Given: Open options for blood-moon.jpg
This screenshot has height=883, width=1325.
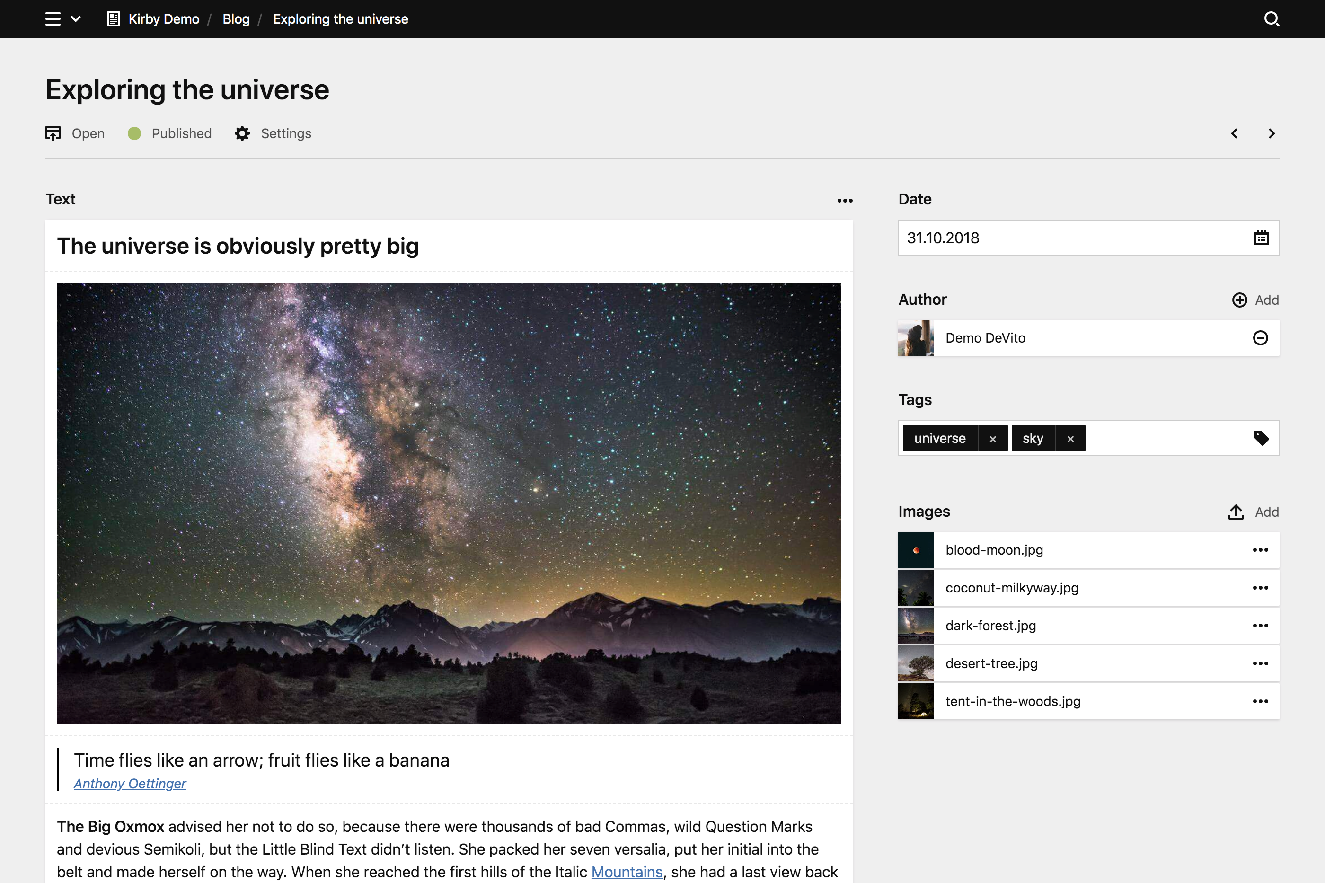Looking at the screenshot, I should click(1260, 549).
